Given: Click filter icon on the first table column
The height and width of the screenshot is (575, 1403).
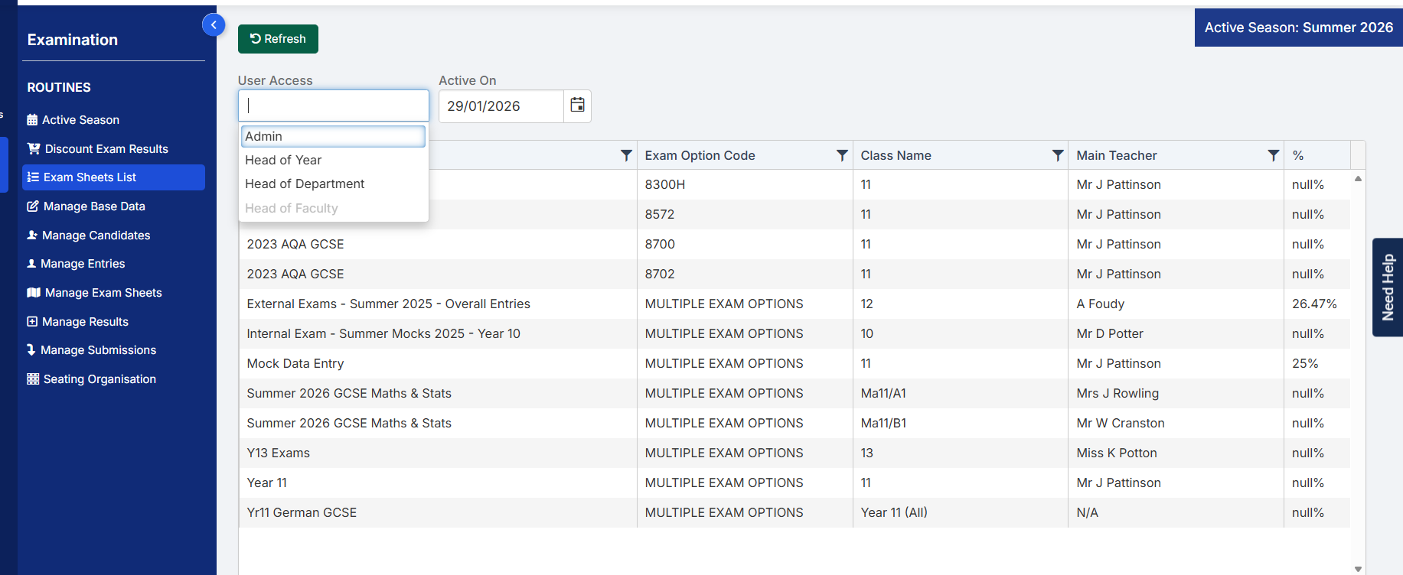Looking at the screenshot, I should (x=626, y=155).
